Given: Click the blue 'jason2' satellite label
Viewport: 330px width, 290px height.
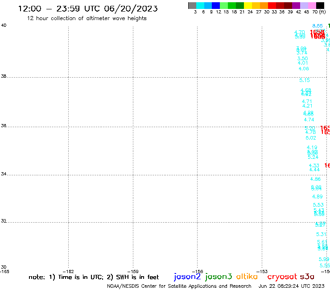Looking at the screenshot, I should 187,277.
